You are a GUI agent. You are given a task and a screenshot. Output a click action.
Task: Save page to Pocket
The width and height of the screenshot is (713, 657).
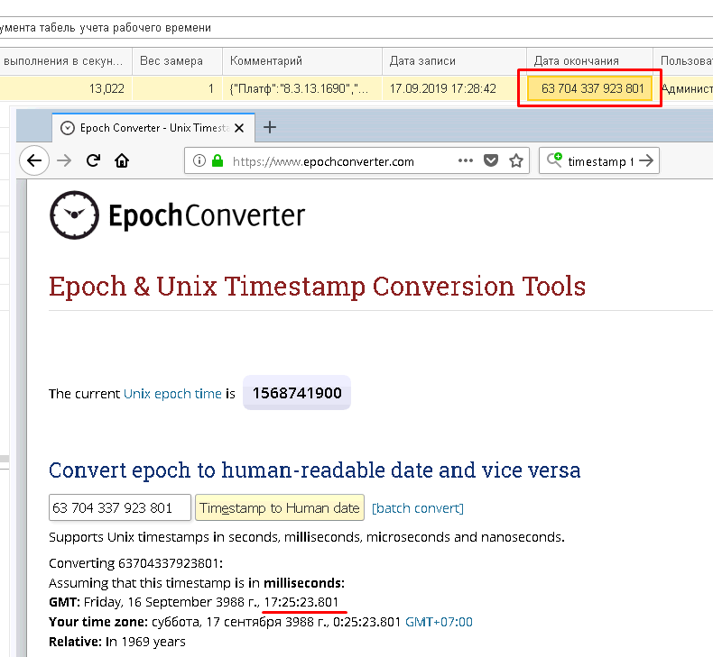tap(491, 161)
